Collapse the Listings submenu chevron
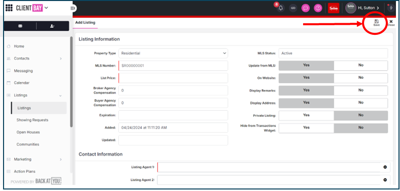This screenshot has width=400, height=191. tap(60, 96)
